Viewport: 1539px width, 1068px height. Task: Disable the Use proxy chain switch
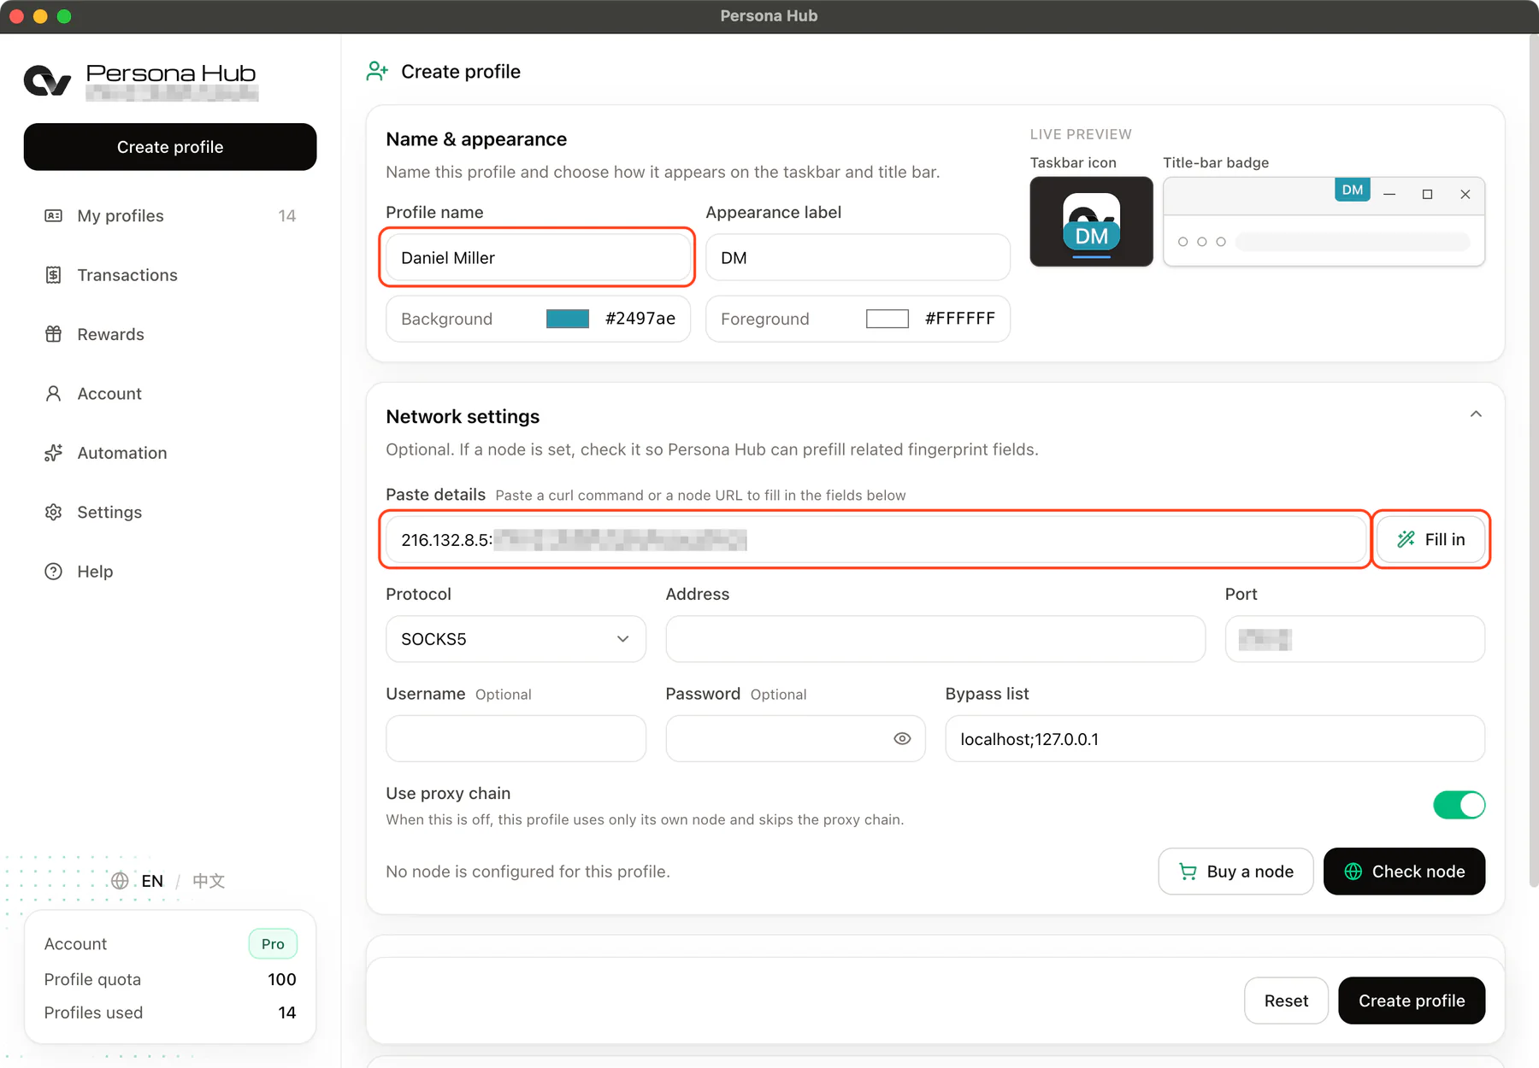(1459, 805)
